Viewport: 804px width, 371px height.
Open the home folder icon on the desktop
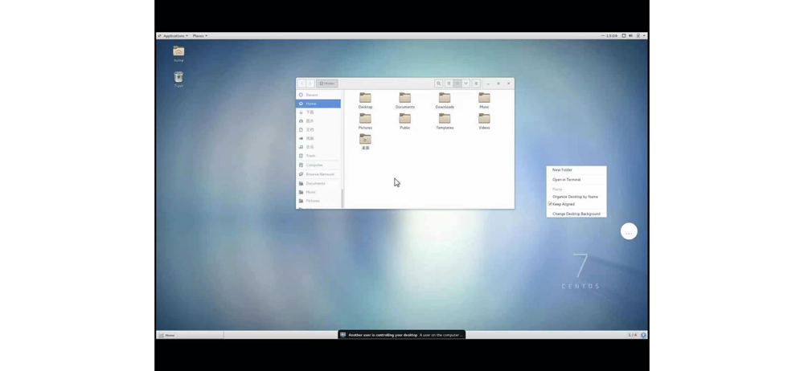pos(178,51)
